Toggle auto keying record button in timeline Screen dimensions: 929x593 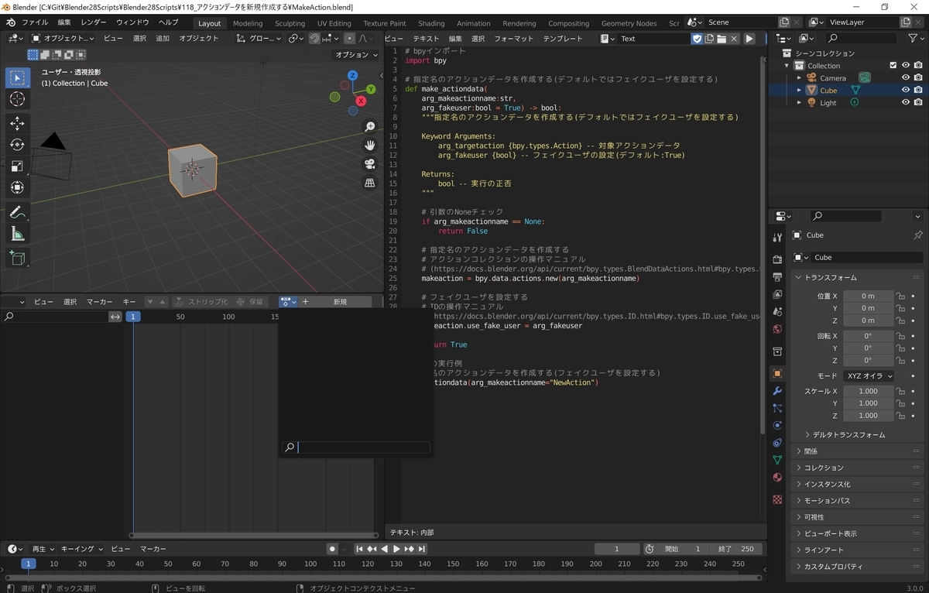coord(332,549)
